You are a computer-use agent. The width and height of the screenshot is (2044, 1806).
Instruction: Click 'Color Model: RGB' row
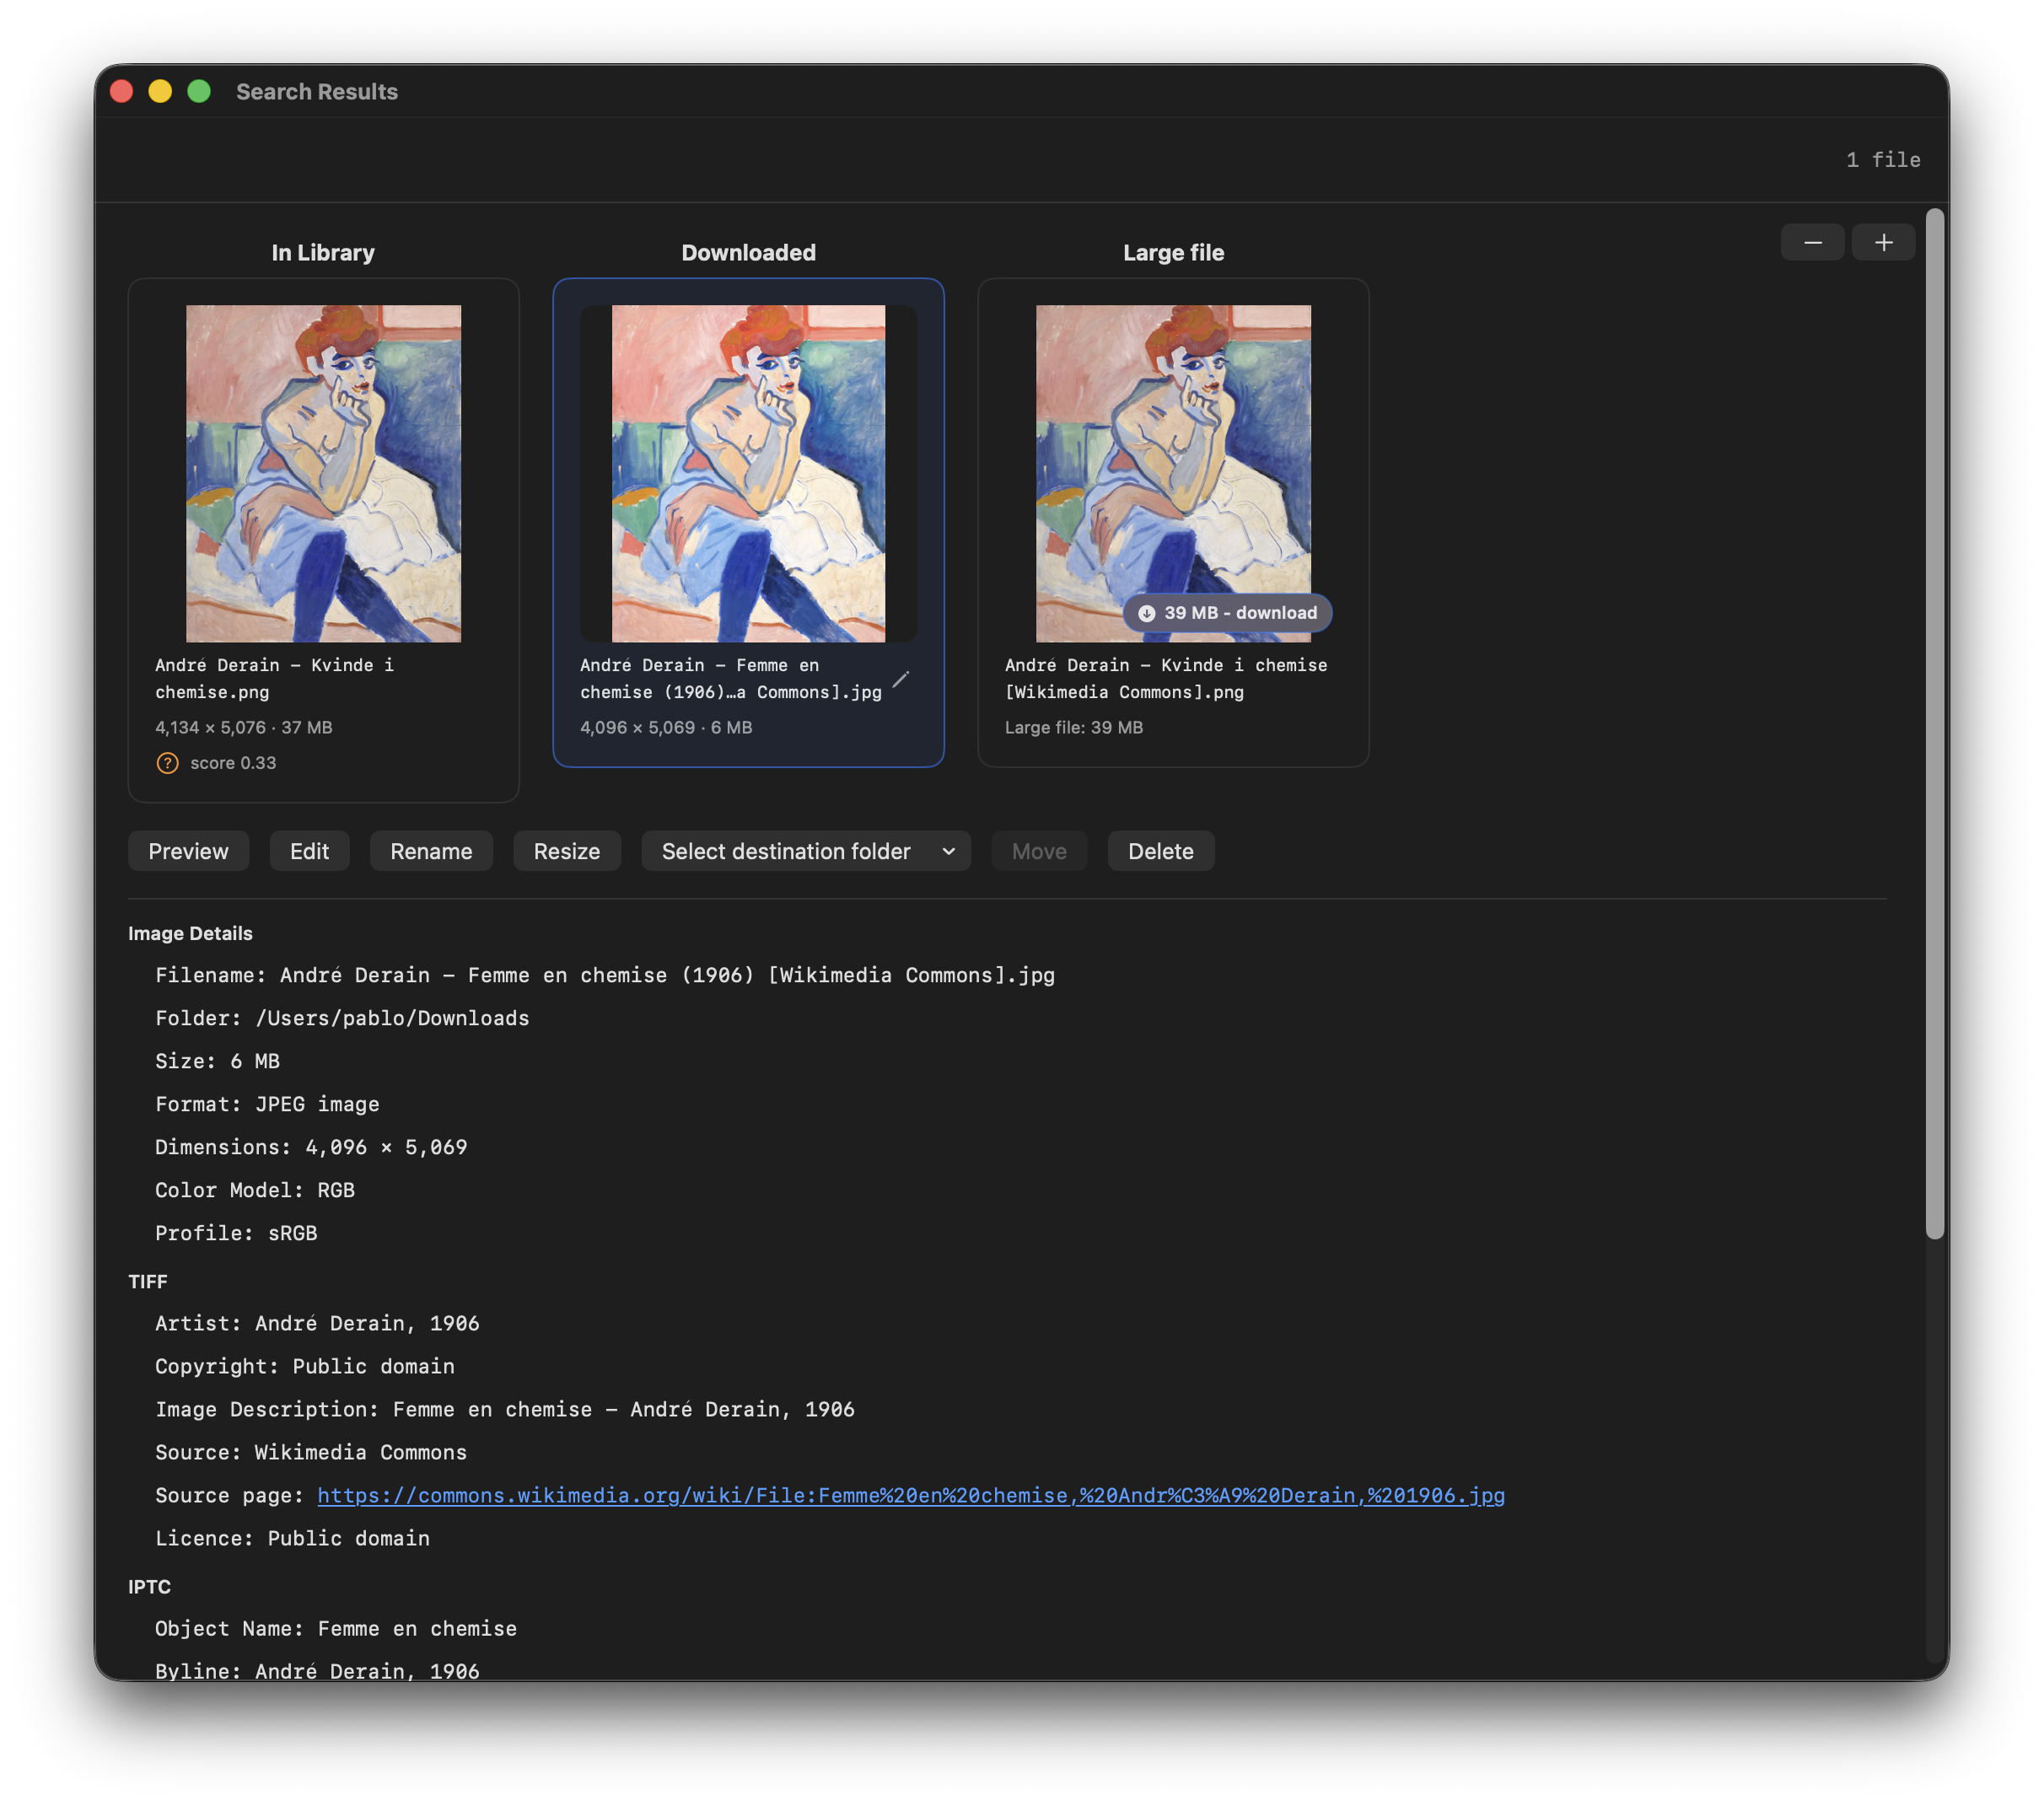(x=255, y=1190)
